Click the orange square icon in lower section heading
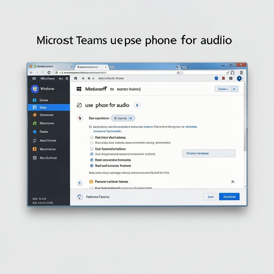Viewport: 274px width, 274px height. (x=91, y=182)
